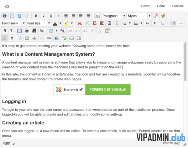Print the editor content
The height and width of the screenshot is (148, 188).
point(27,31)
